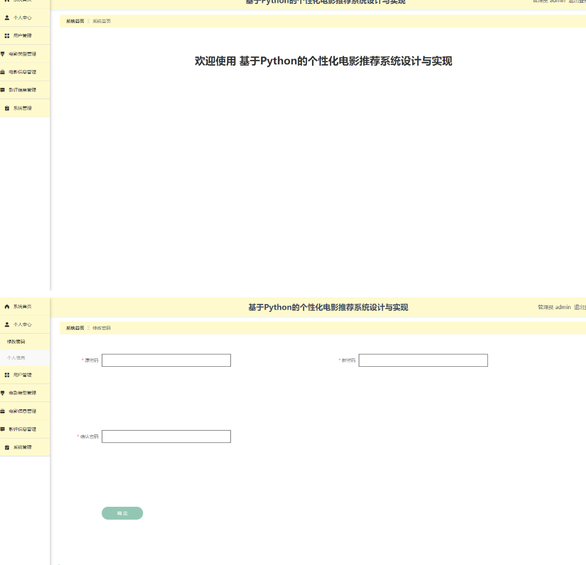The width and height of the screenshot is (586, 565).
Task: Open 电影信息管理 menu label on the welcome page
Action: coord(22,72)
